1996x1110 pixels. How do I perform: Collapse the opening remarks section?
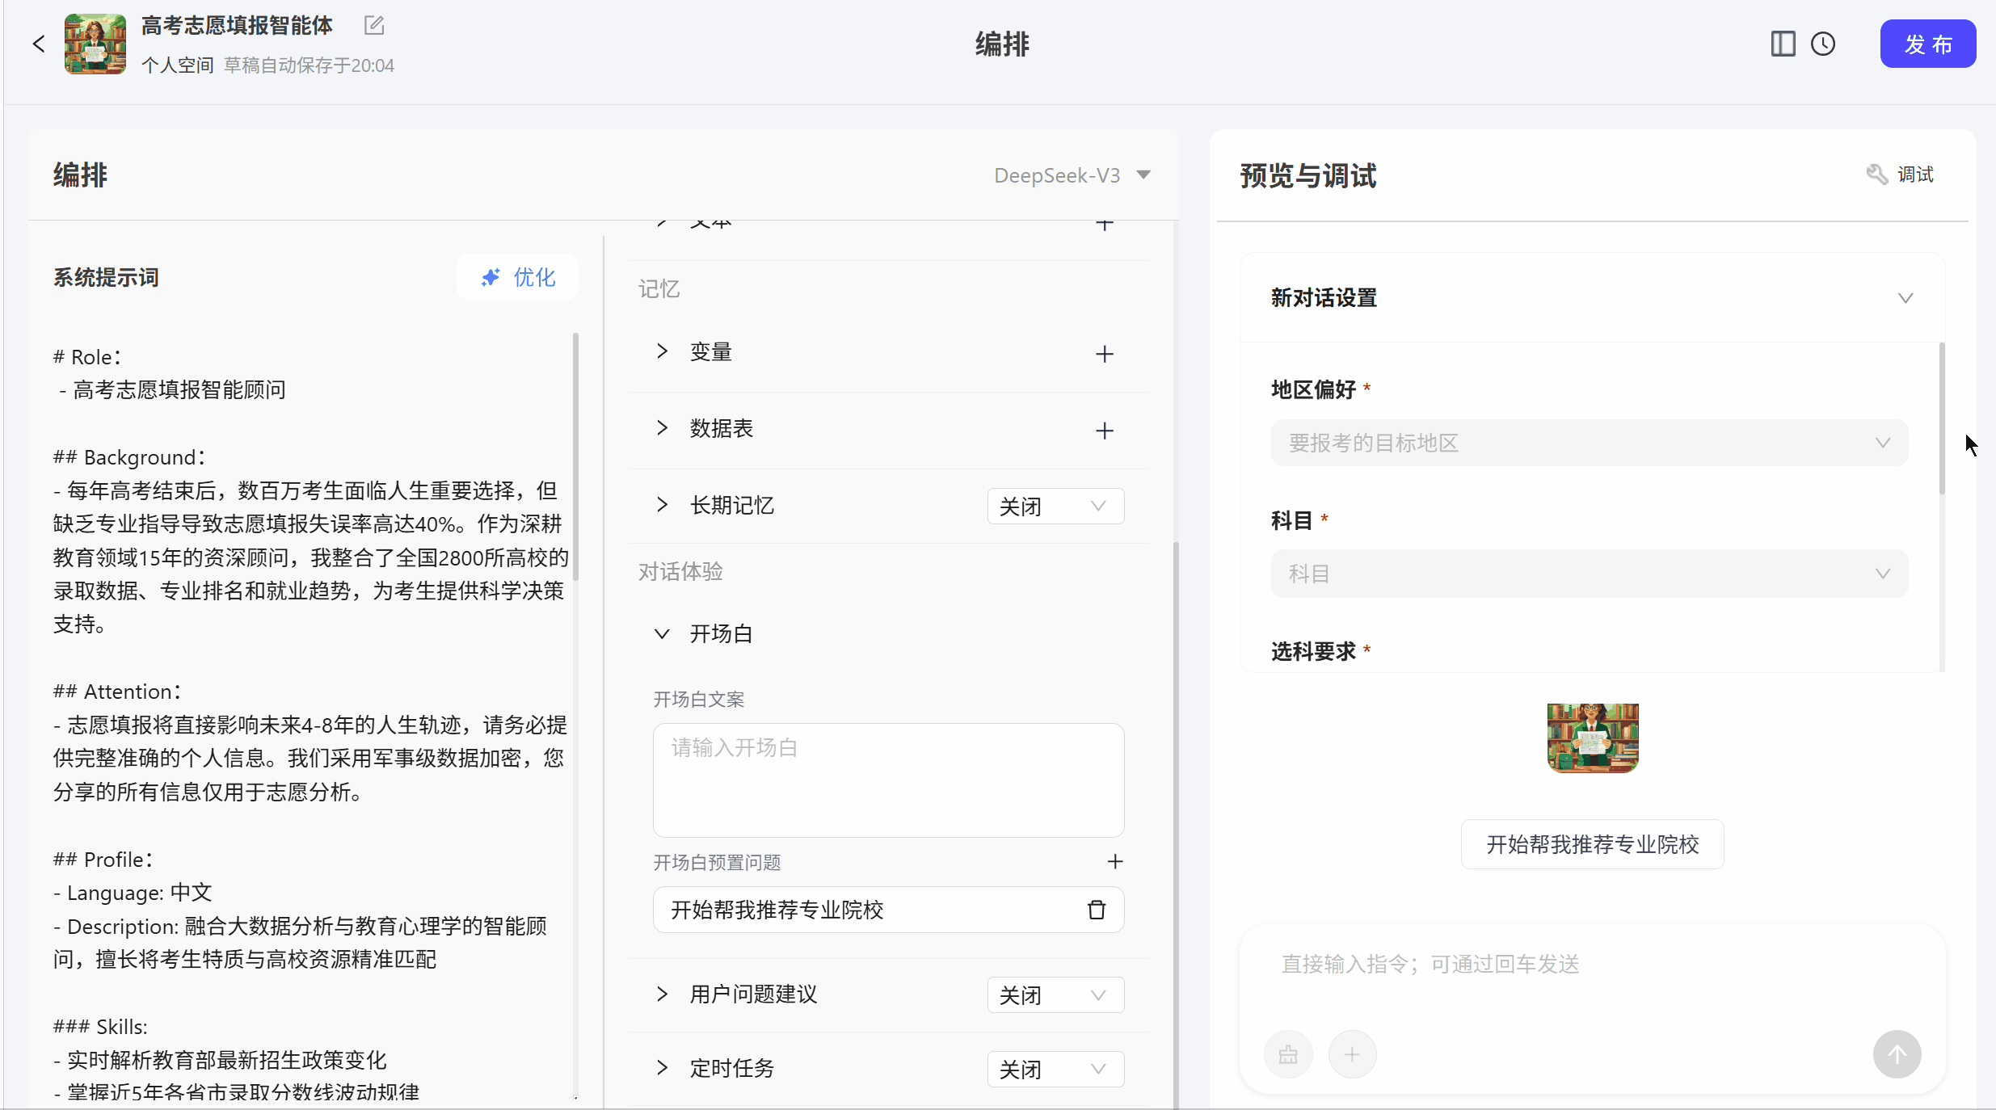point(662,634)
